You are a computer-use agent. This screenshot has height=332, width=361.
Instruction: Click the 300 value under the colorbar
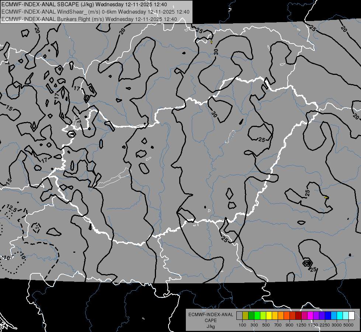[254, 325]
